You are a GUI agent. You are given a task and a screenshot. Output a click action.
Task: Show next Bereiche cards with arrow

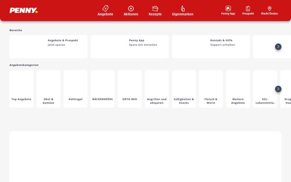tap(278, 47)
